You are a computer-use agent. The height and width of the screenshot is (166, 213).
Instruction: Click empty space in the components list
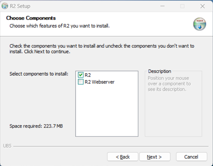coord(106,110)
